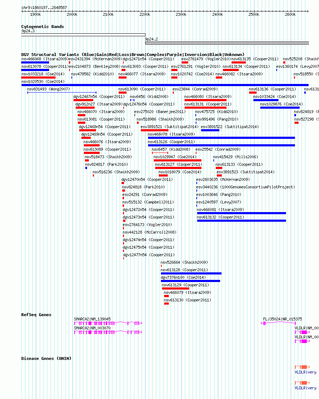This screenshot has height=399, width=319.
Task: Open variant nsv613130 (Cooper2011)
Action: 187,300
